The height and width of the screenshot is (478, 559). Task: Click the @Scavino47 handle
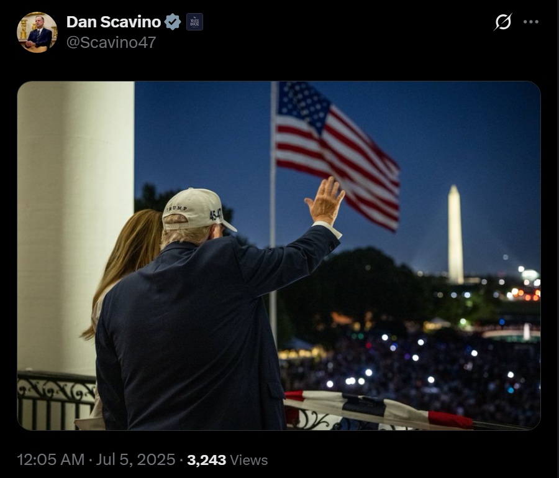[111, 42]
